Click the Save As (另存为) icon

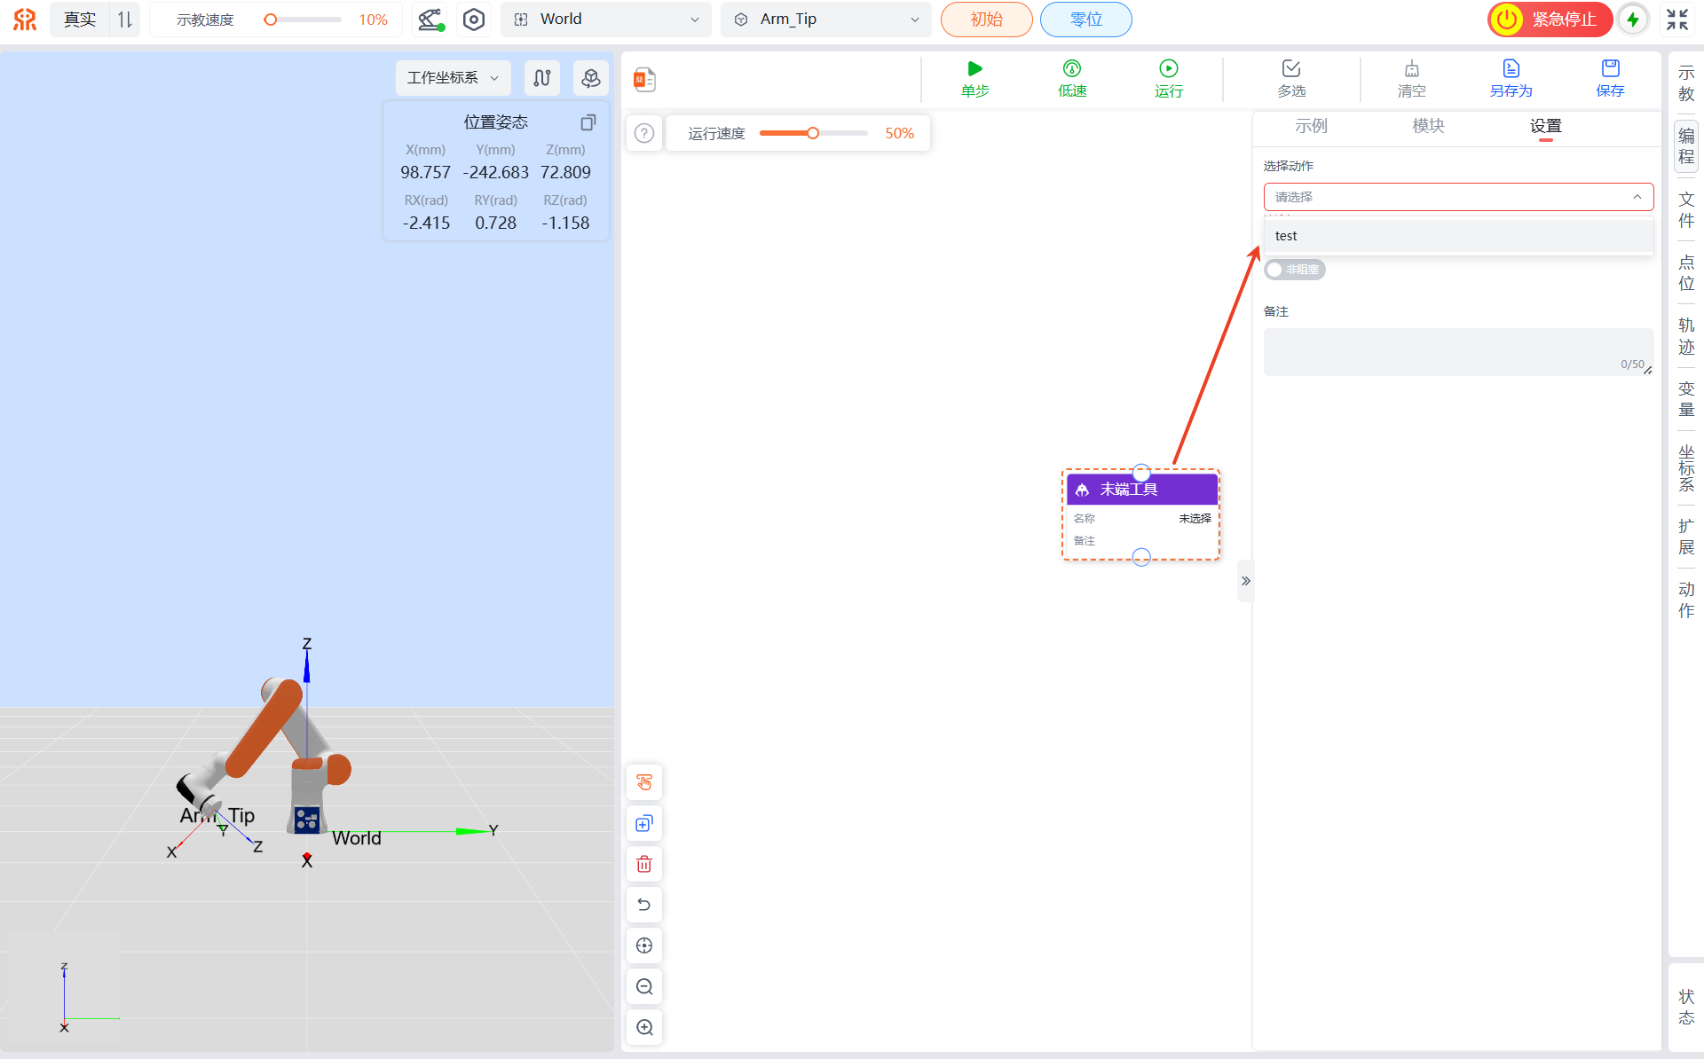[x=1511, y=69]
